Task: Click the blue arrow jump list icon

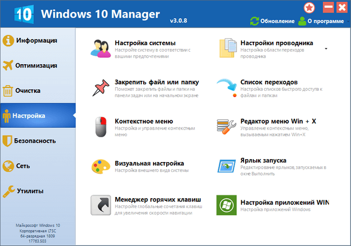Action: 227,88
